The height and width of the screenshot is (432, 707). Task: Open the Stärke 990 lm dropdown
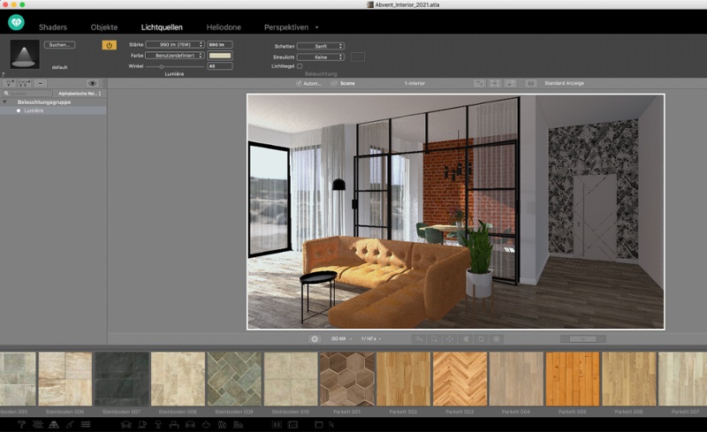coord(175,45)
